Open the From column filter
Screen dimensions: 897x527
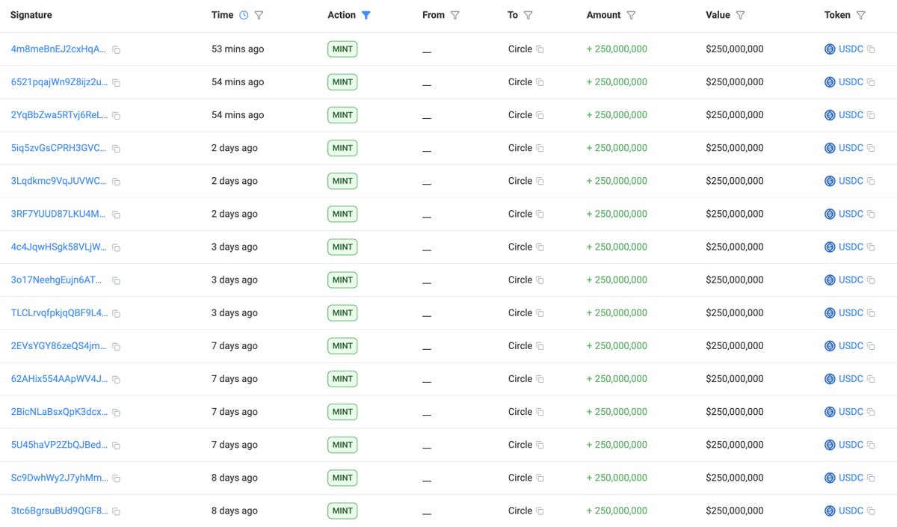click(x=455, y=15)
